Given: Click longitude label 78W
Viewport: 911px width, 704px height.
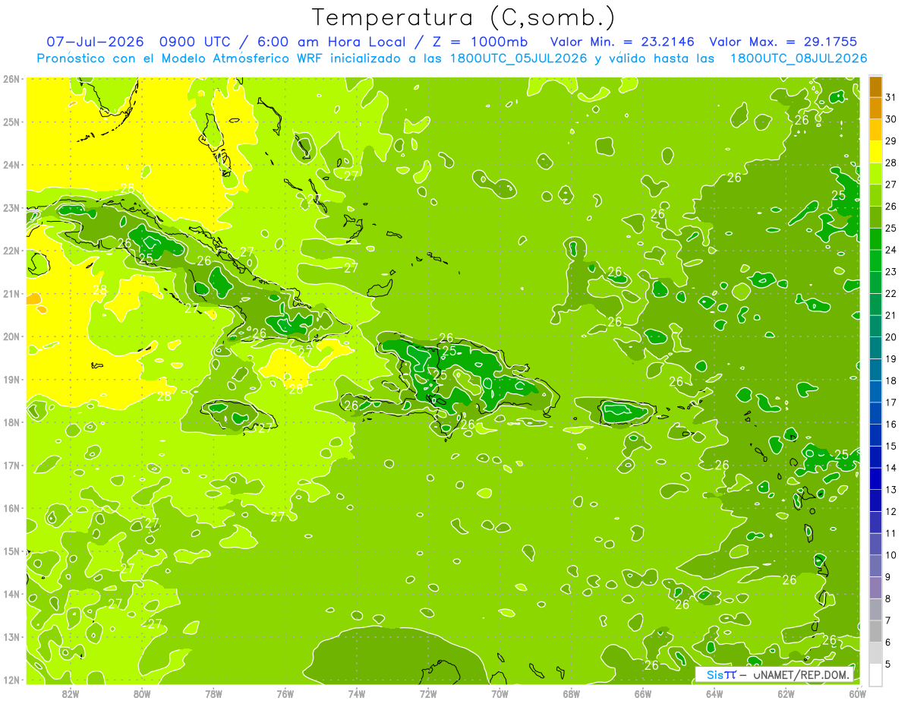Looking at the screenshot, I should tap(213, 693).
